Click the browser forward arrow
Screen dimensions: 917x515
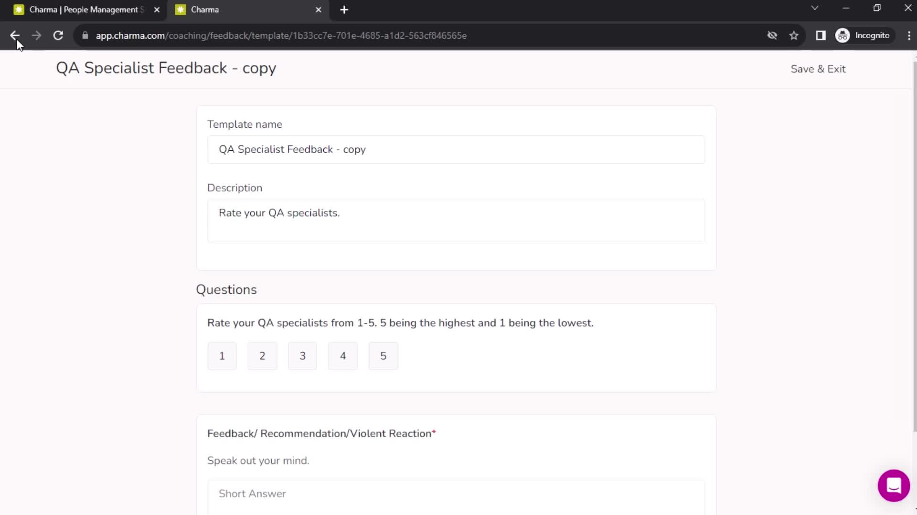point(36,35)
